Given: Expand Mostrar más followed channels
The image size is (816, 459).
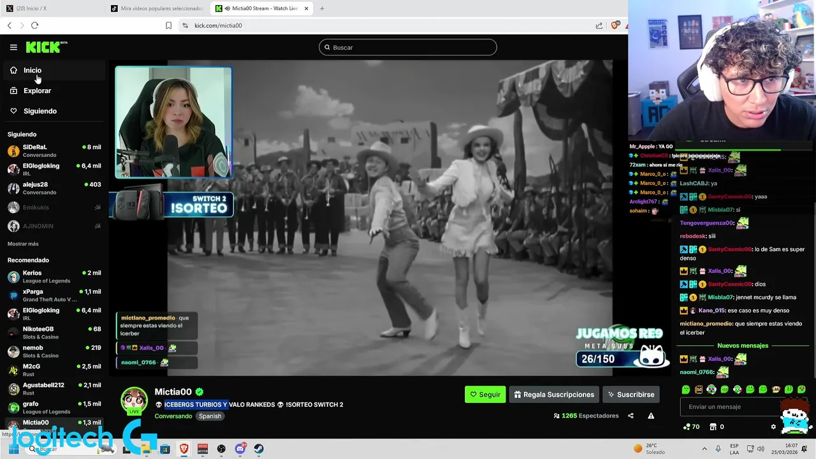Looking at the screenshot, I should (x=23, y=244).
